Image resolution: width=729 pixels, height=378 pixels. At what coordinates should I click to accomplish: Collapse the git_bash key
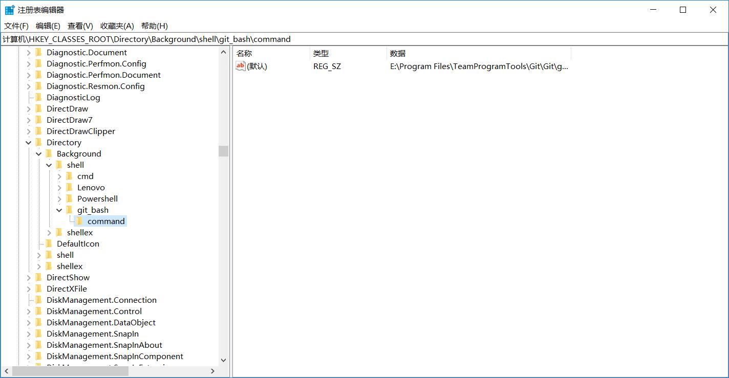[59, 210]
